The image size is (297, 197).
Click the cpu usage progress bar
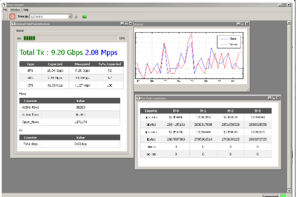(70, 38)
